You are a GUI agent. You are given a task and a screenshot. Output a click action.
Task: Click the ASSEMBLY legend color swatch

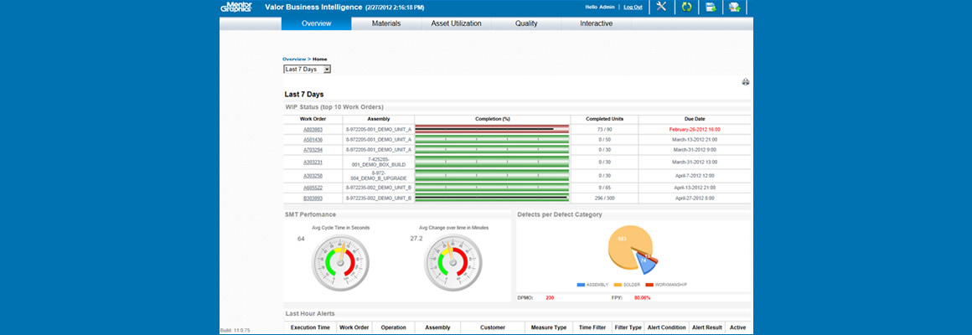coord(581,285)
